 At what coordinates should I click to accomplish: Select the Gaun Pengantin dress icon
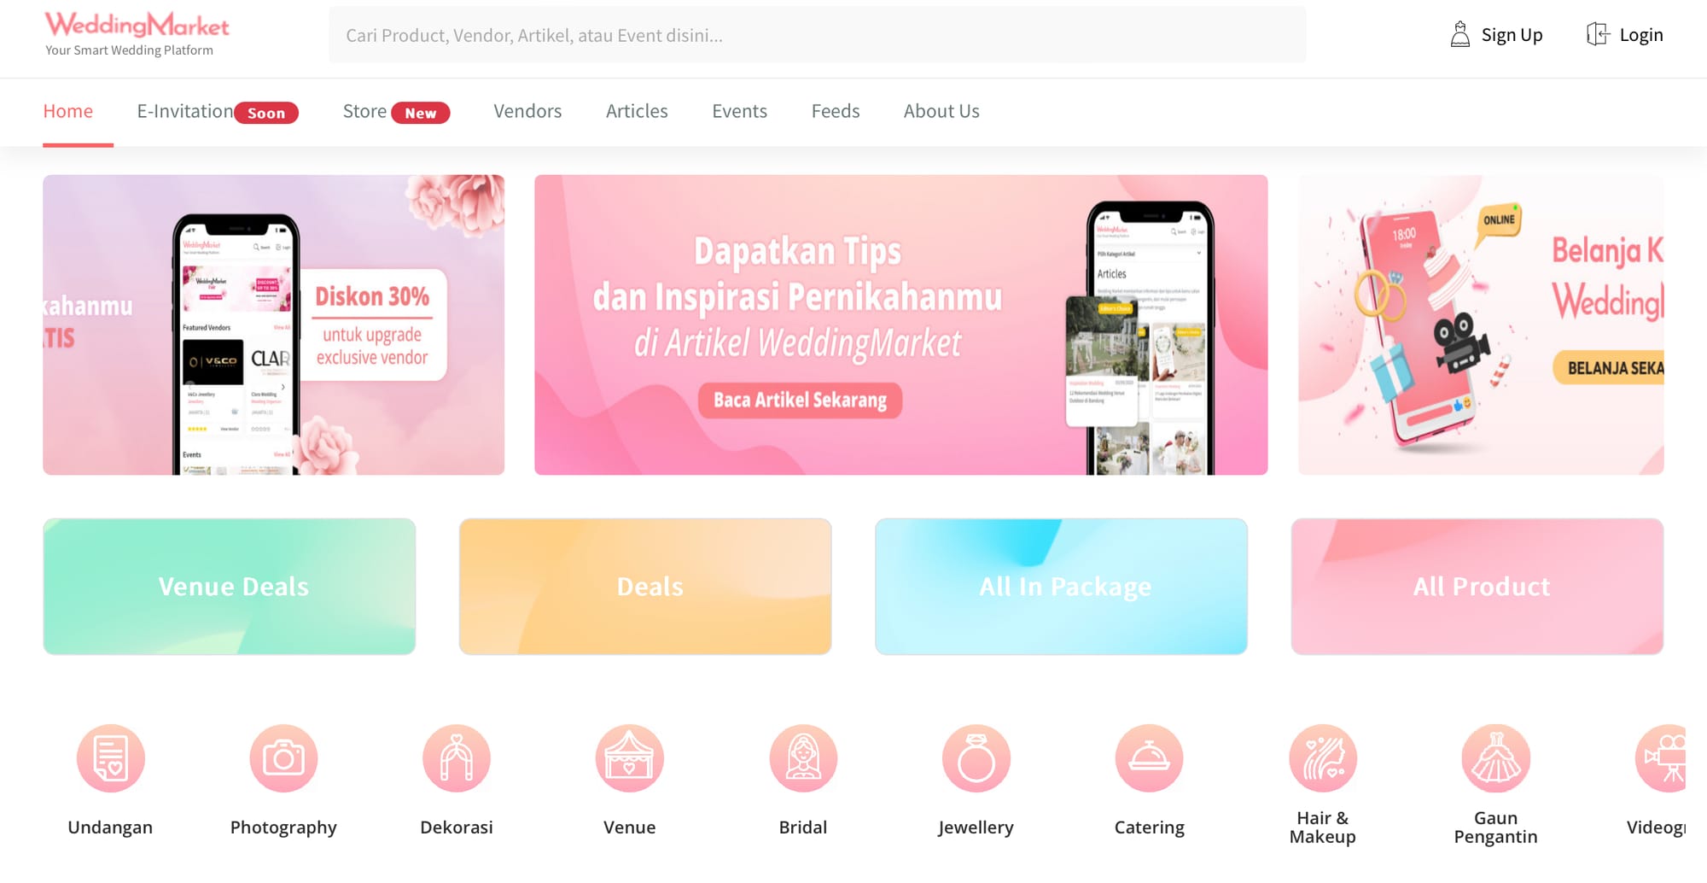[1496, 758]
